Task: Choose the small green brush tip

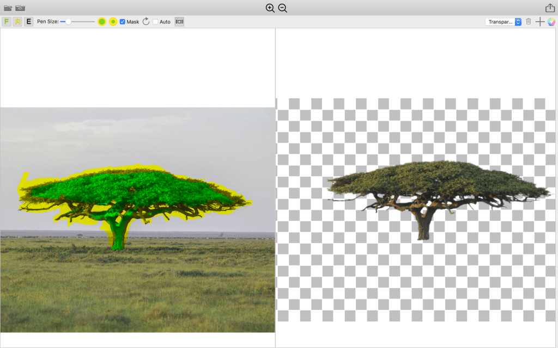Action: (113, 22)
